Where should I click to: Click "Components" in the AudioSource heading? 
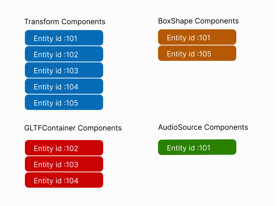click(226, 128)
